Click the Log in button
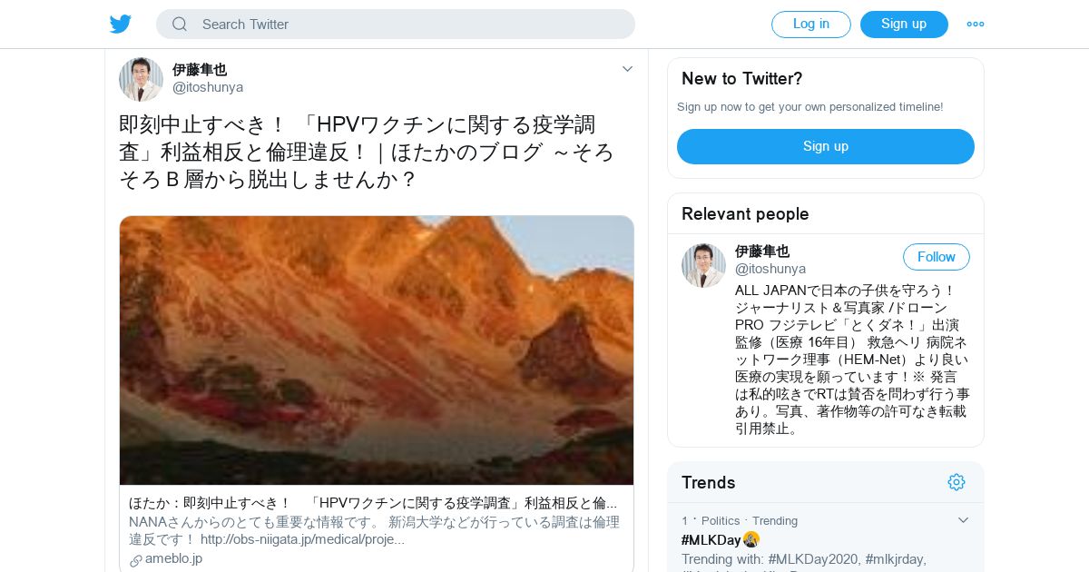1089x572 pixels. [x=811, y=25]
